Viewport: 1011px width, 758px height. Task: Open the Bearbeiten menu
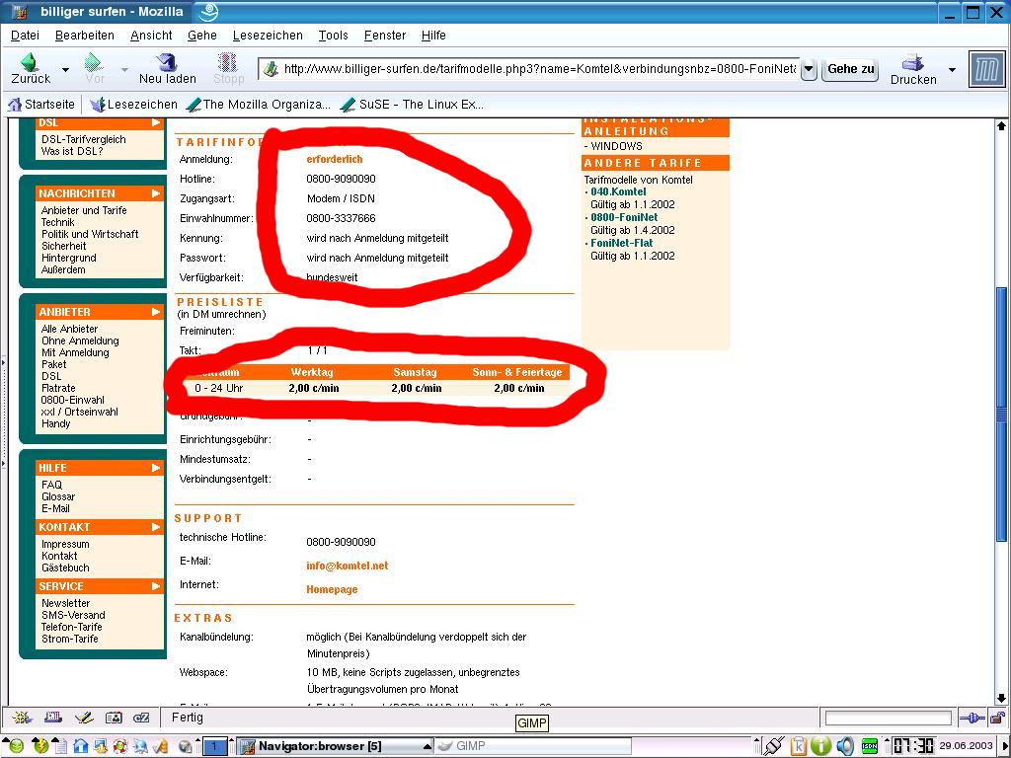(x=85, y=36)
